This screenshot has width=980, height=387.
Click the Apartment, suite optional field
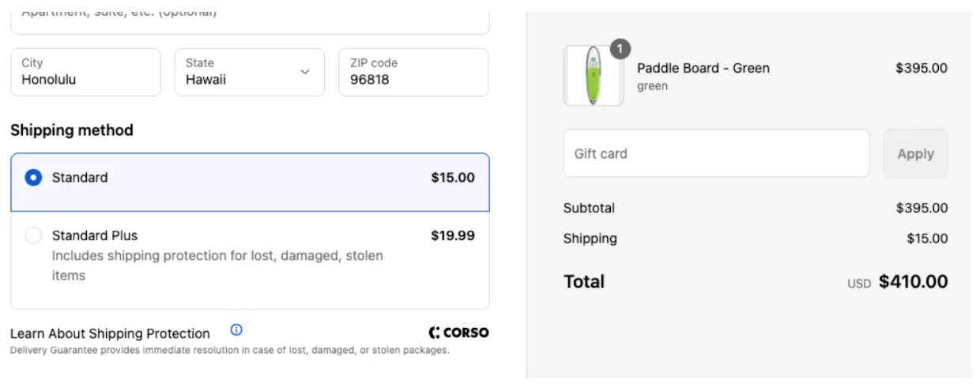click(x=250, y=17)
